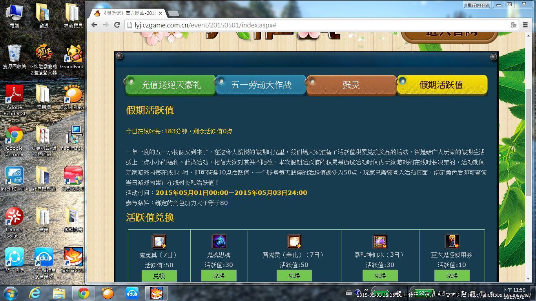
Task: Open Adobe Reader XI desktop shortcut
Action: (x=14, y=100)
